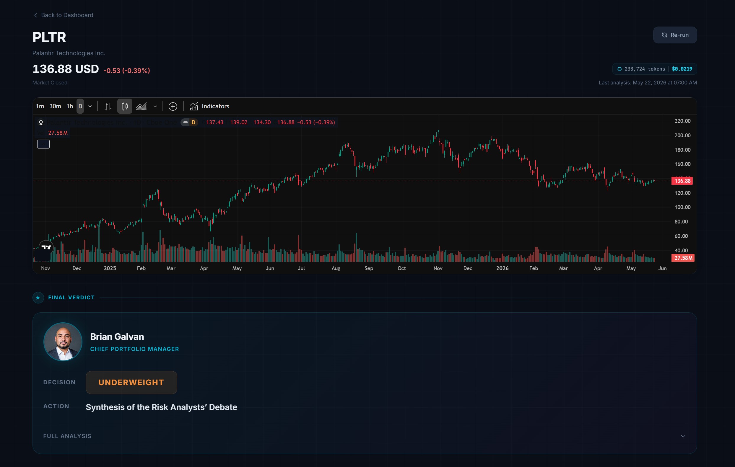This screenshot has height=467, width=735.
Task: Expand the Full Analysis section chevron
Action: point(683,436)
